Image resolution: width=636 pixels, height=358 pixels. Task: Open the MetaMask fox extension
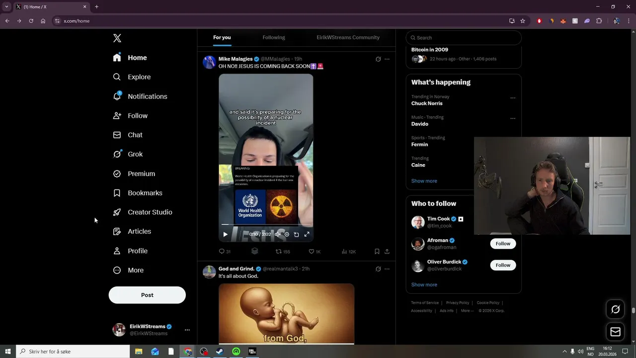[563, 21]
